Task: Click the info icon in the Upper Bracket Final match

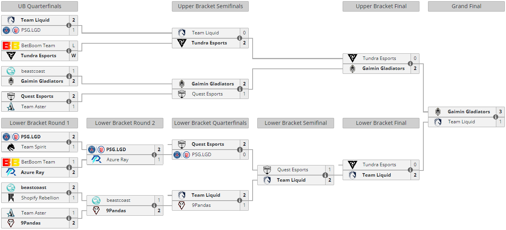Action: pyautogui.click(x=410, y=63)
